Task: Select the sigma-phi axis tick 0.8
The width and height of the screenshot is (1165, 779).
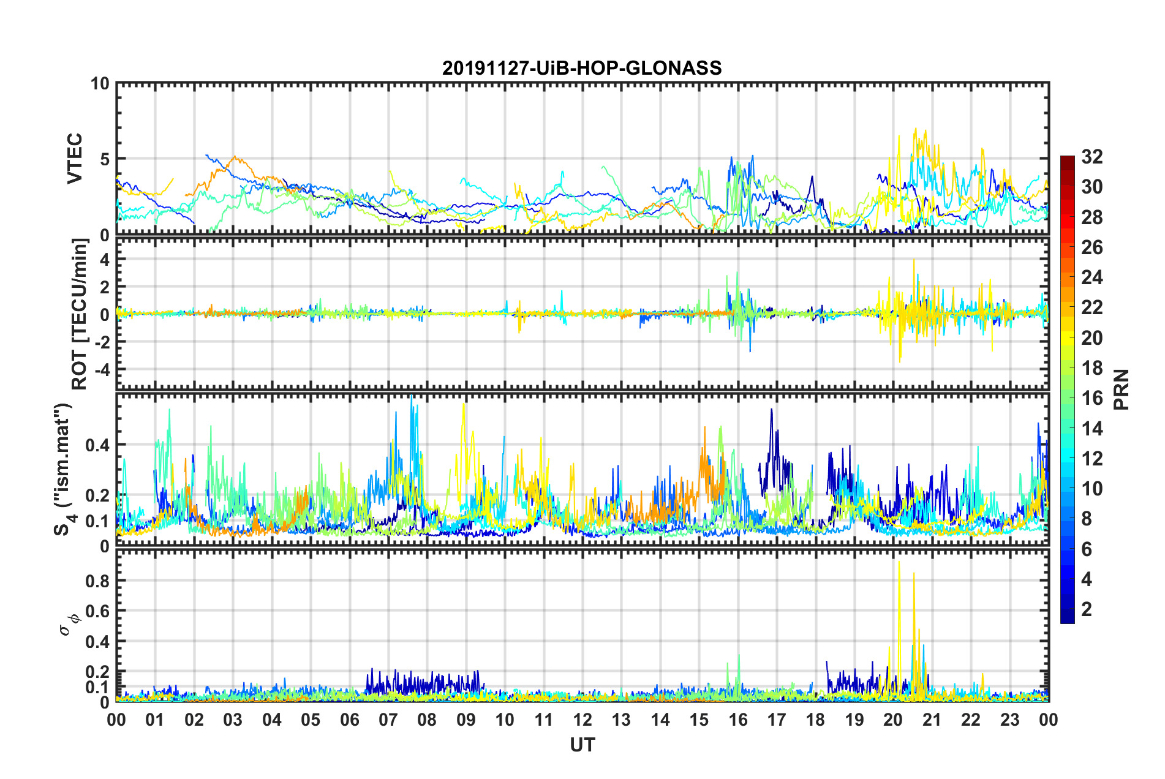Action: pyautogui.click(x=97, y=581)
